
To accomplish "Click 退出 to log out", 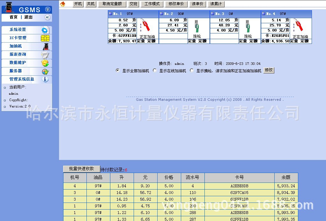I will pos(28,17).
